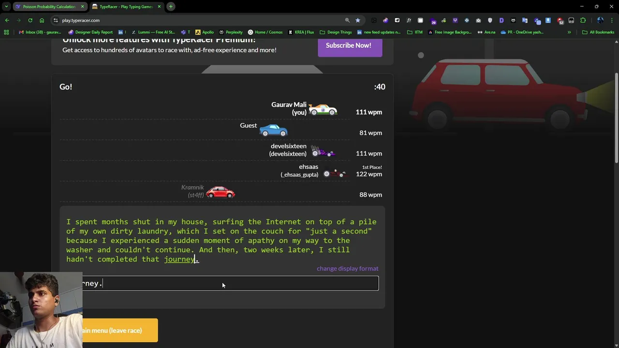The width and height of the screenshot is (619, 348).
Task: Click the underlined word 'journey' in passage
Action: (179, 260)
